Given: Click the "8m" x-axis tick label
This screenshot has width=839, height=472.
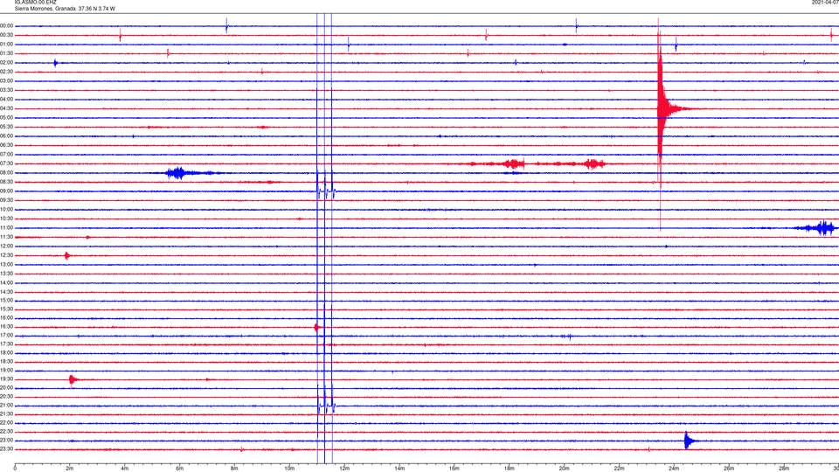Looking at the screenshot, I should click(234, 469).
